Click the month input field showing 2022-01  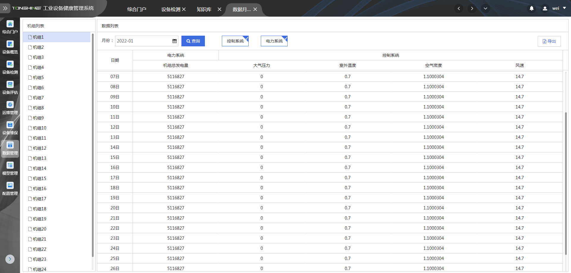143,41
